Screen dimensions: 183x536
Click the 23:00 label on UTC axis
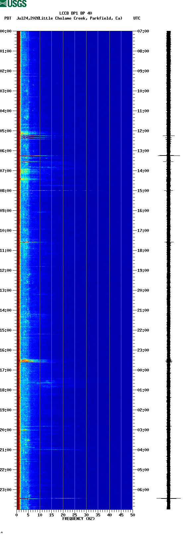[x=143, y=350]
